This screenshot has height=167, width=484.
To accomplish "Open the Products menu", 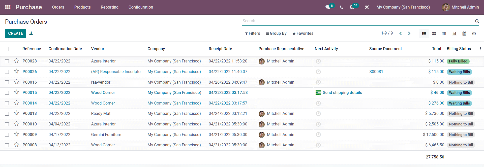I will click(82, 7).
